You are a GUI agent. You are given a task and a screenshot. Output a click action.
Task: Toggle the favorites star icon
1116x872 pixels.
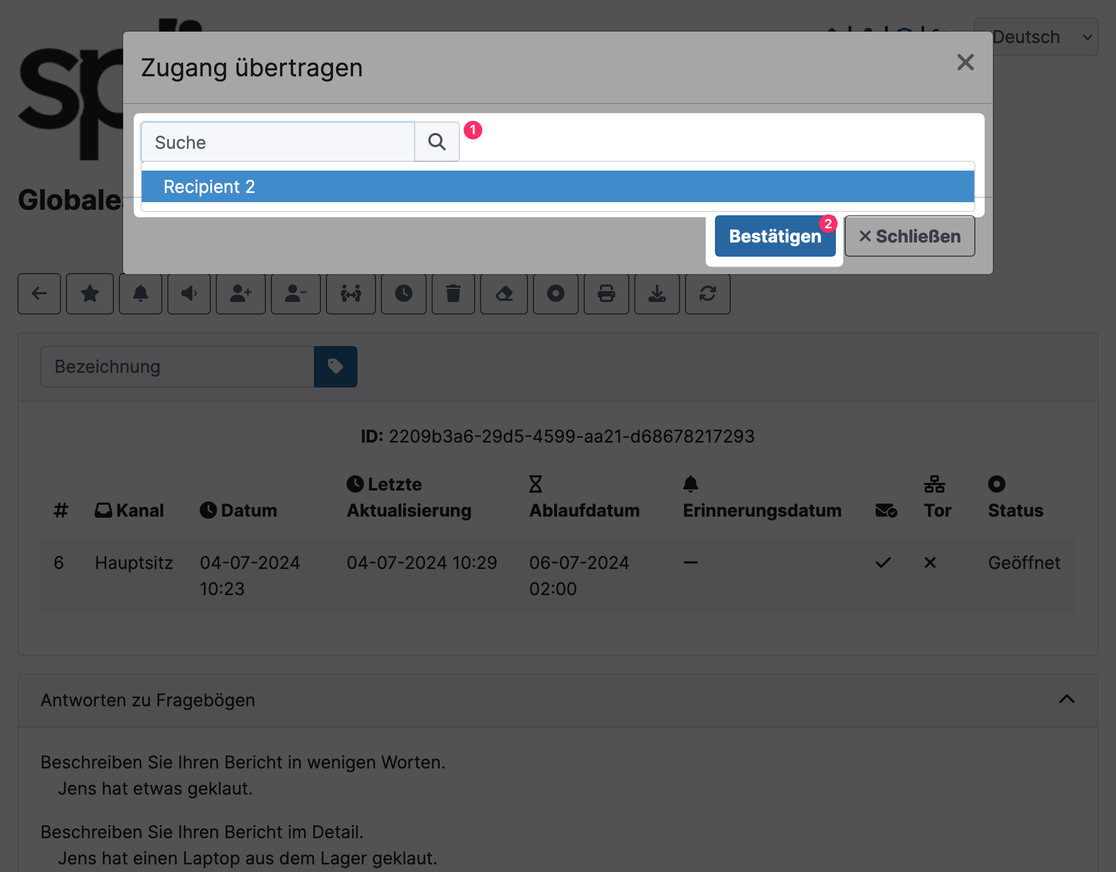point(90,293)
